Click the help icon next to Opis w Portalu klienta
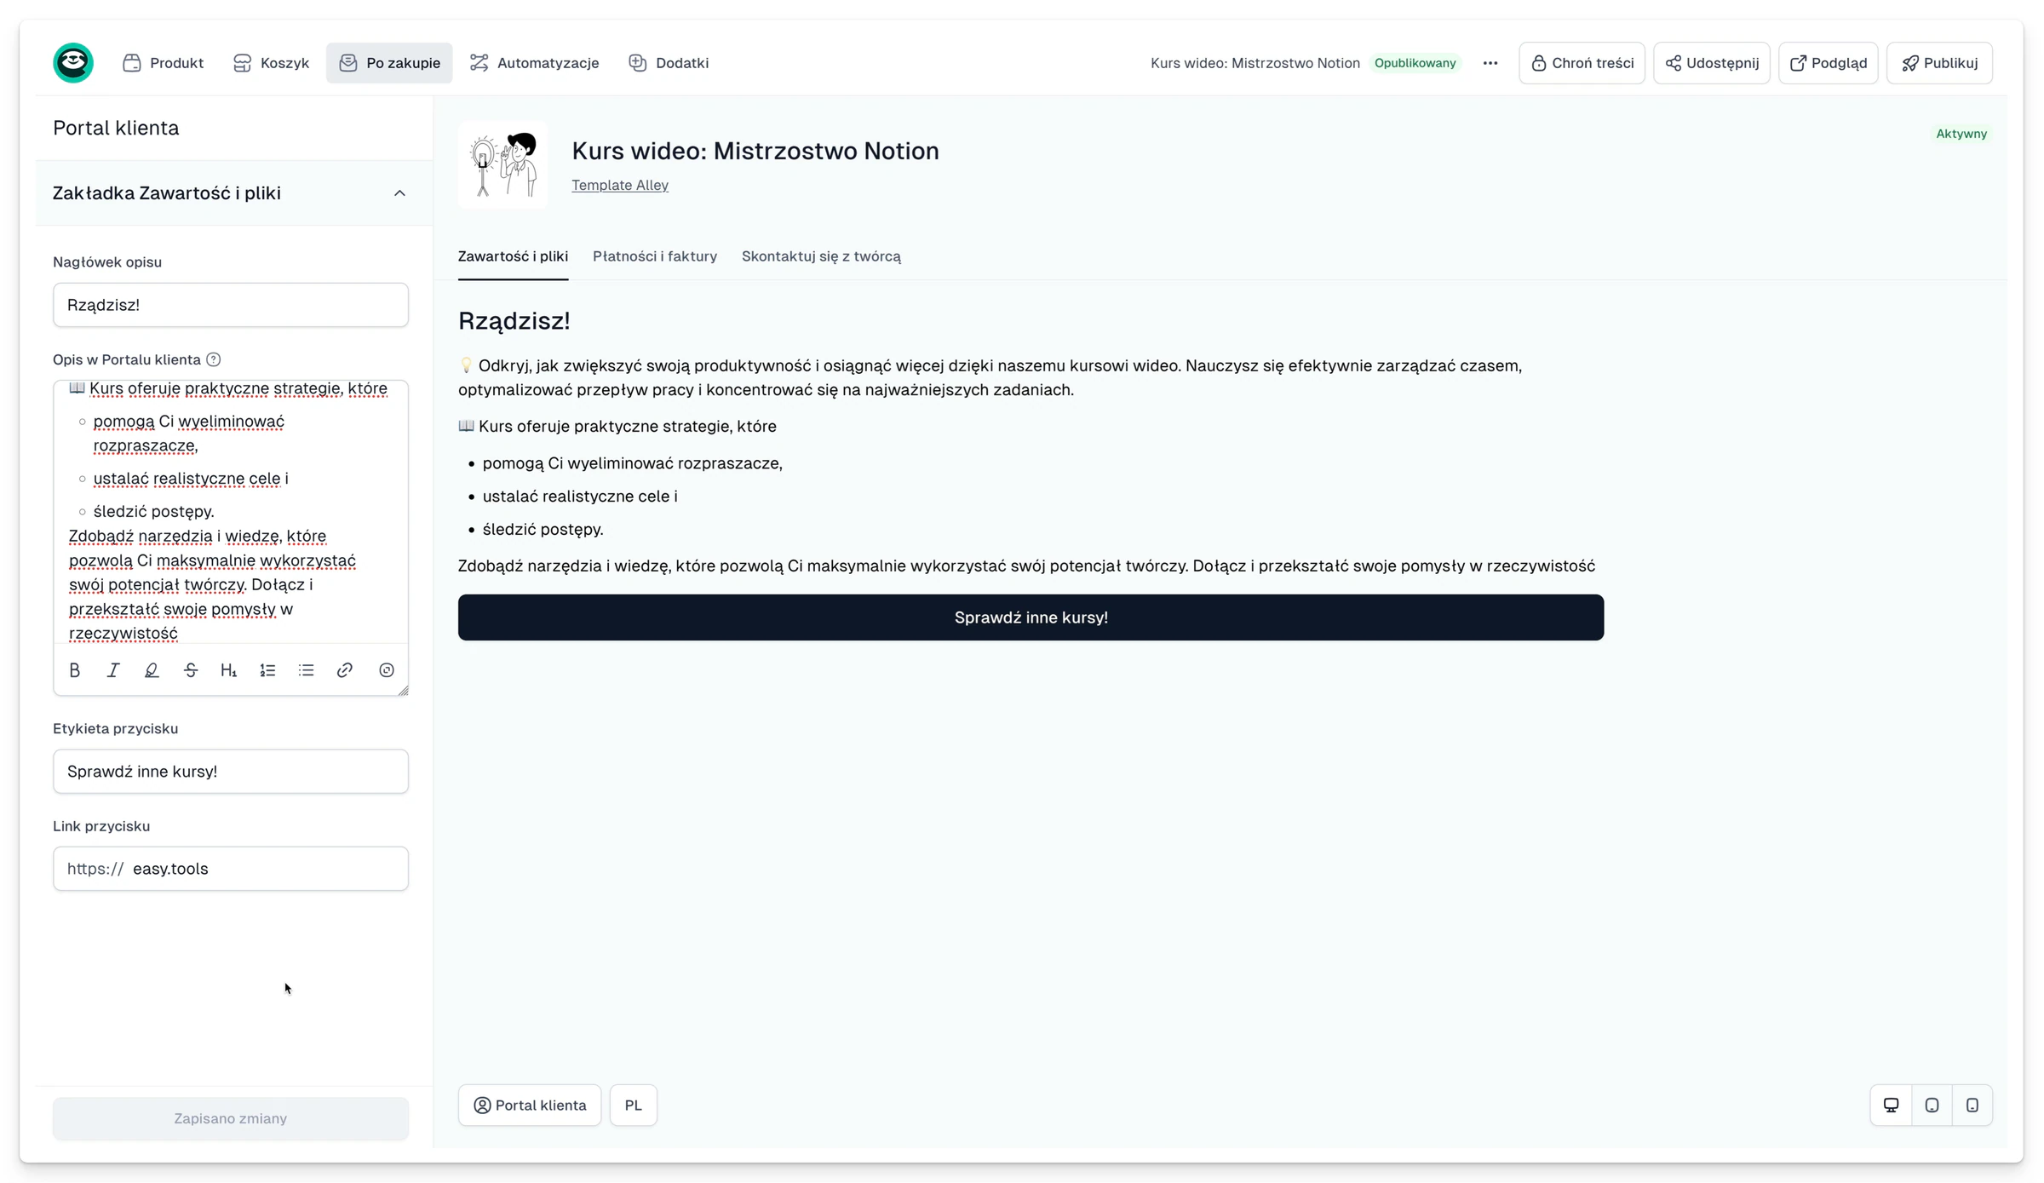 click(x=214, y=359)
